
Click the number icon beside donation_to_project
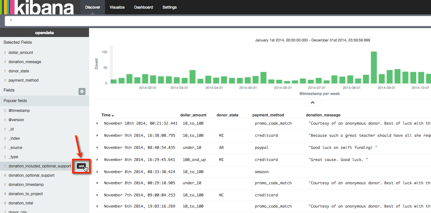coord(5,194)
